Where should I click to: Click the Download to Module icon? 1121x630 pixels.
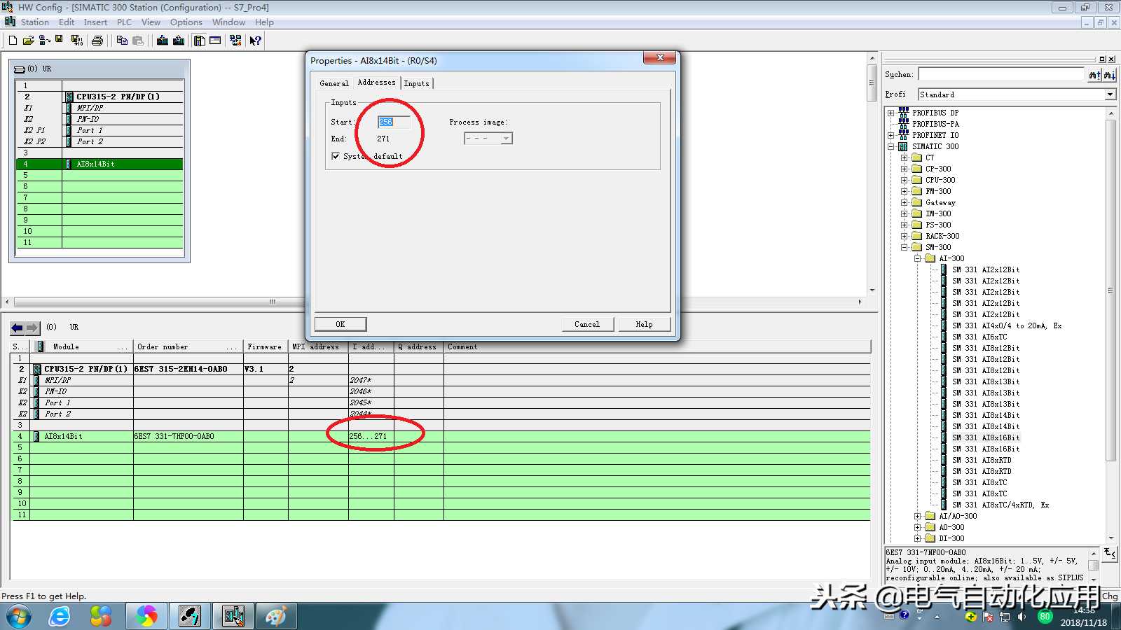pos(163,41)
